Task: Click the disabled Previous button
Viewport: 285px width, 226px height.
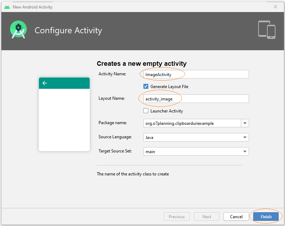Action: point(177,216)
